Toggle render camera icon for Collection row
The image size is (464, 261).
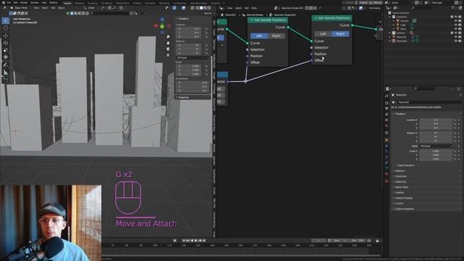coord(460,17)
